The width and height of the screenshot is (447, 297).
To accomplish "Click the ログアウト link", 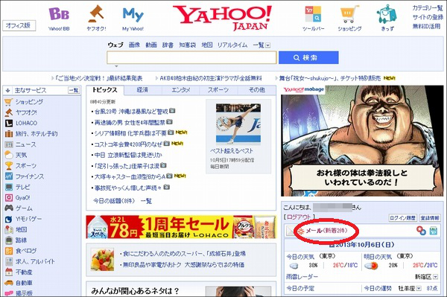I will [299, 217].
